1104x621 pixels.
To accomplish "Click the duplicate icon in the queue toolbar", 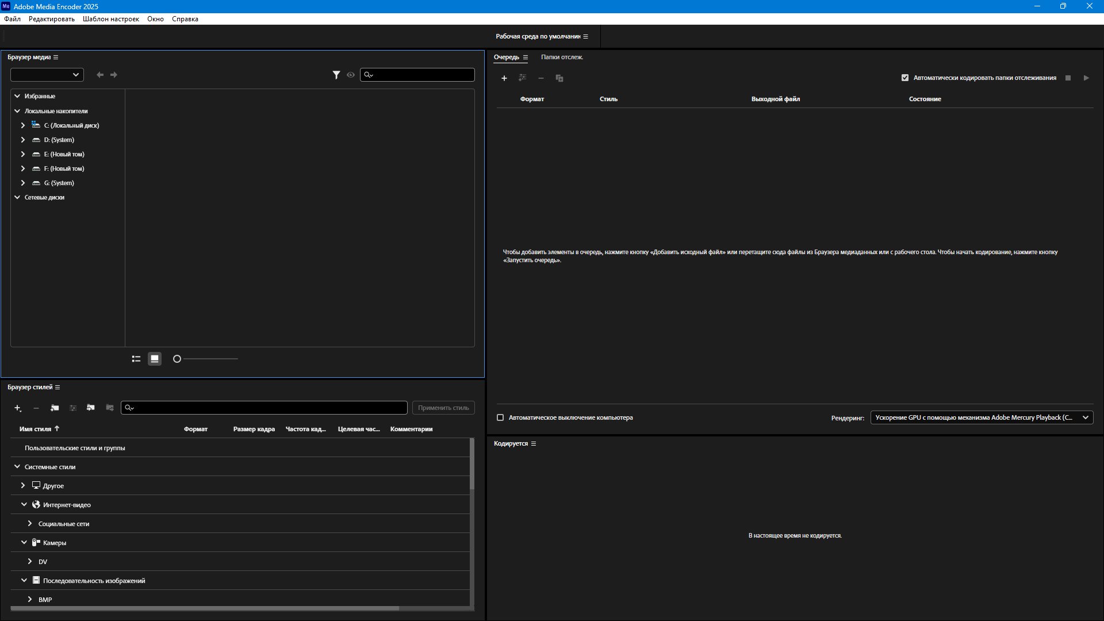I will (x=559, y=78).
